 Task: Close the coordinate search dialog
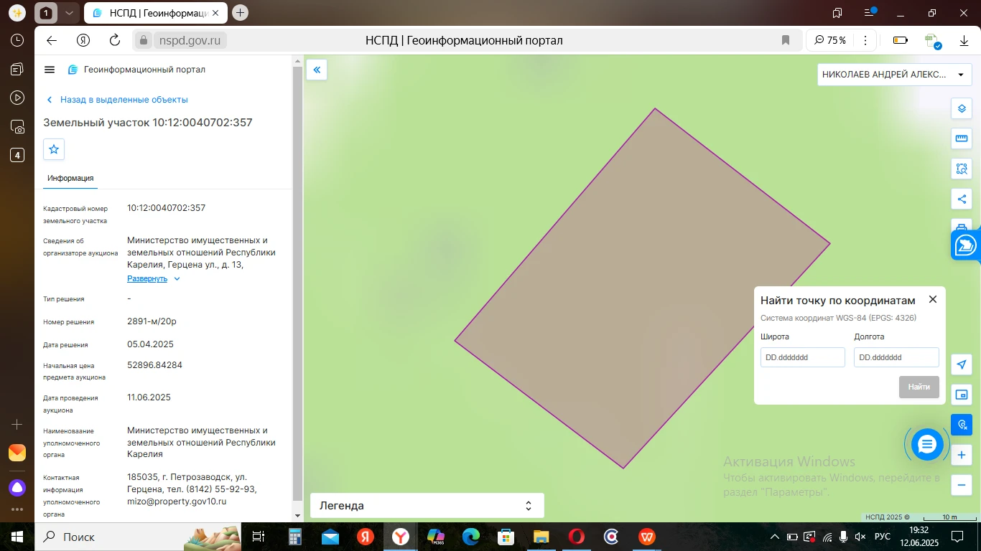click(x=932, y=300)
